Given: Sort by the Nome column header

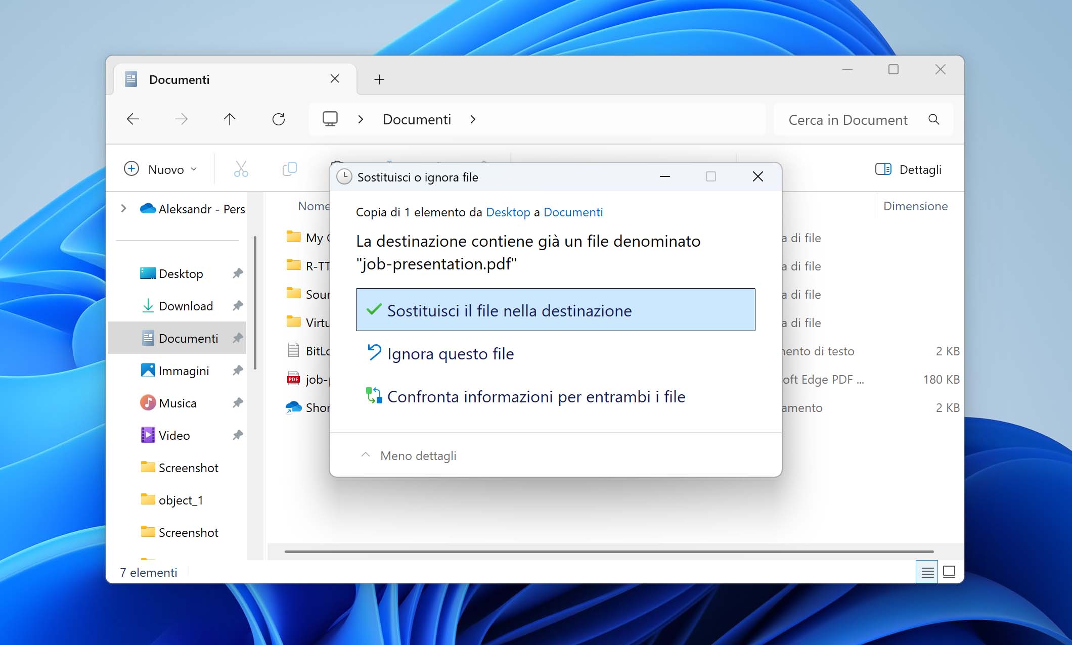Looking at the screenshot, I should pos(314,206).
